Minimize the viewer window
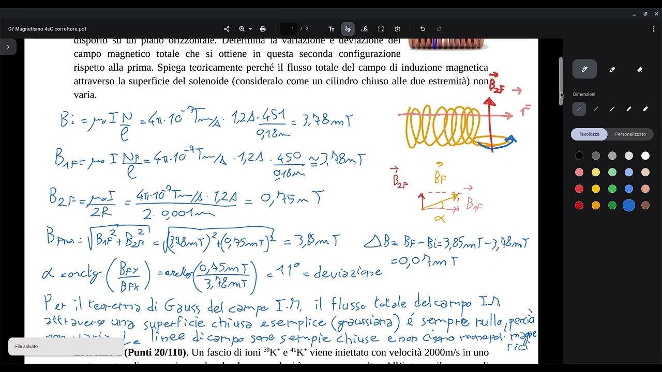 coord(634,14)
